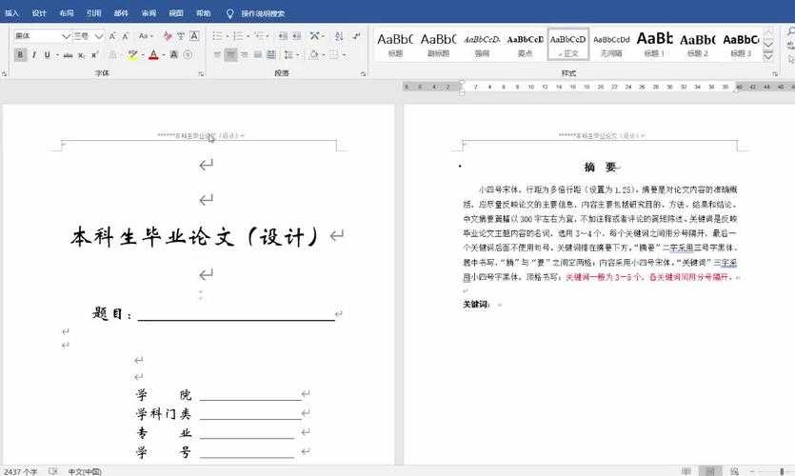Image resolution: width=795 pixels, height=476 pixels.
Task: Click the find magnifier icon
Action: [790, 33]
